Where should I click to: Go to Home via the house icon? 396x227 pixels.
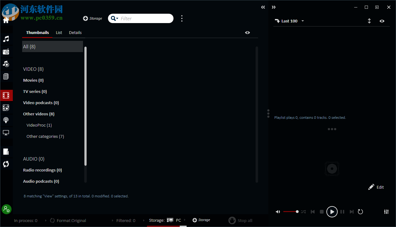[x=6, y=21]
